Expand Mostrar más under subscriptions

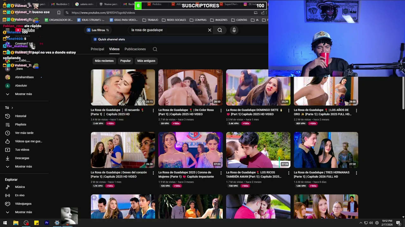[x=24, y=94]
